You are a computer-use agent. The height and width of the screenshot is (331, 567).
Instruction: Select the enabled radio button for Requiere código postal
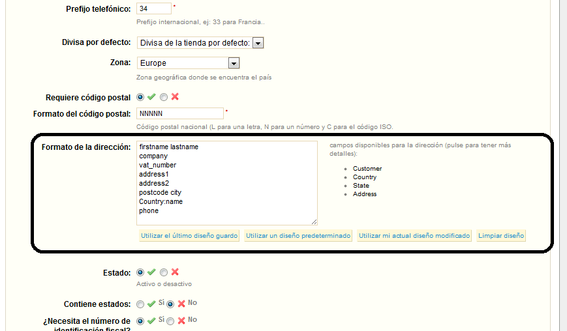click(140, 97)
